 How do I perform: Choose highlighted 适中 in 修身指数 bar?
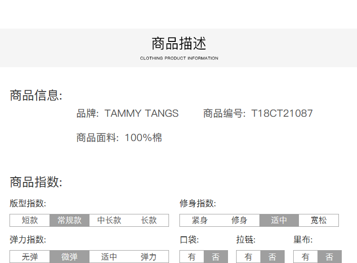coord(279,220)
